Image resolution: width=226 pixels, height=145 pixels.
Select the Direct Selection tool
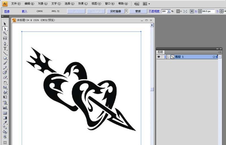pos(5,29)
